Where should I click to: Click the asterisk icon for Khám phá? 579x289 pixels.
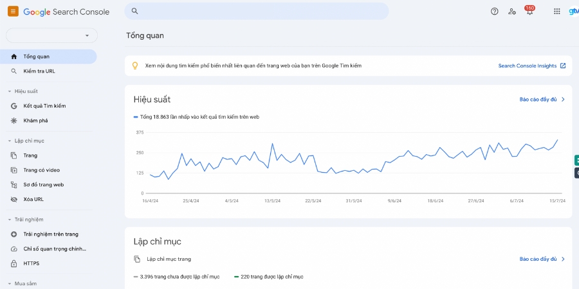14,121
